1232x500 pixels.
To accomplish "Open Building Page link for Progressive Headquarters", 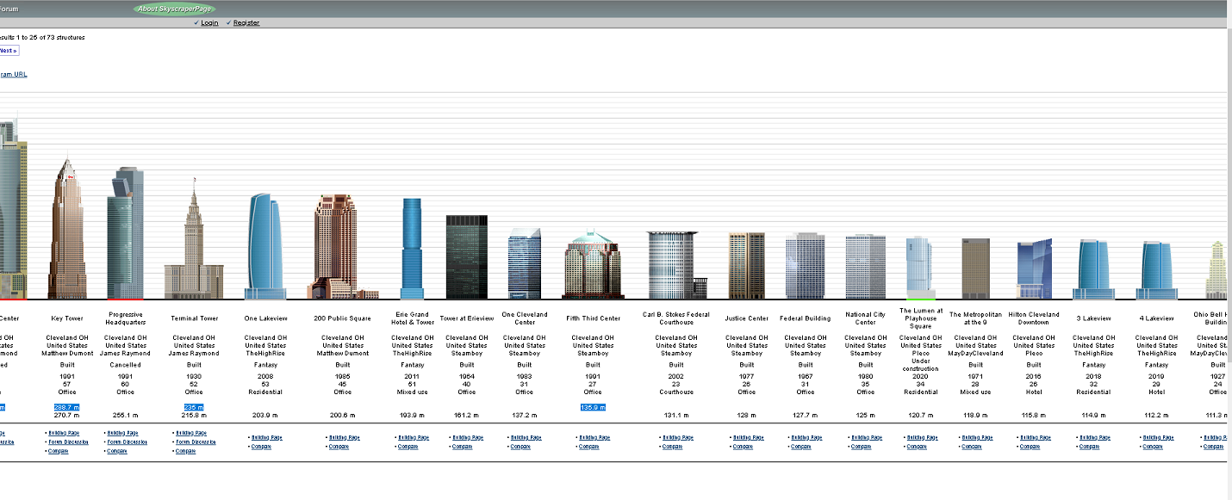I will click(122, 433).
